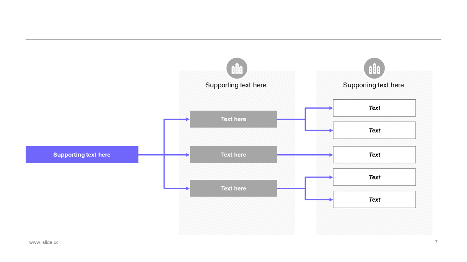This screenshot has height=262, width=467.
Task: Click the first white 'Text' box at the top
Action: pos(374,108)
